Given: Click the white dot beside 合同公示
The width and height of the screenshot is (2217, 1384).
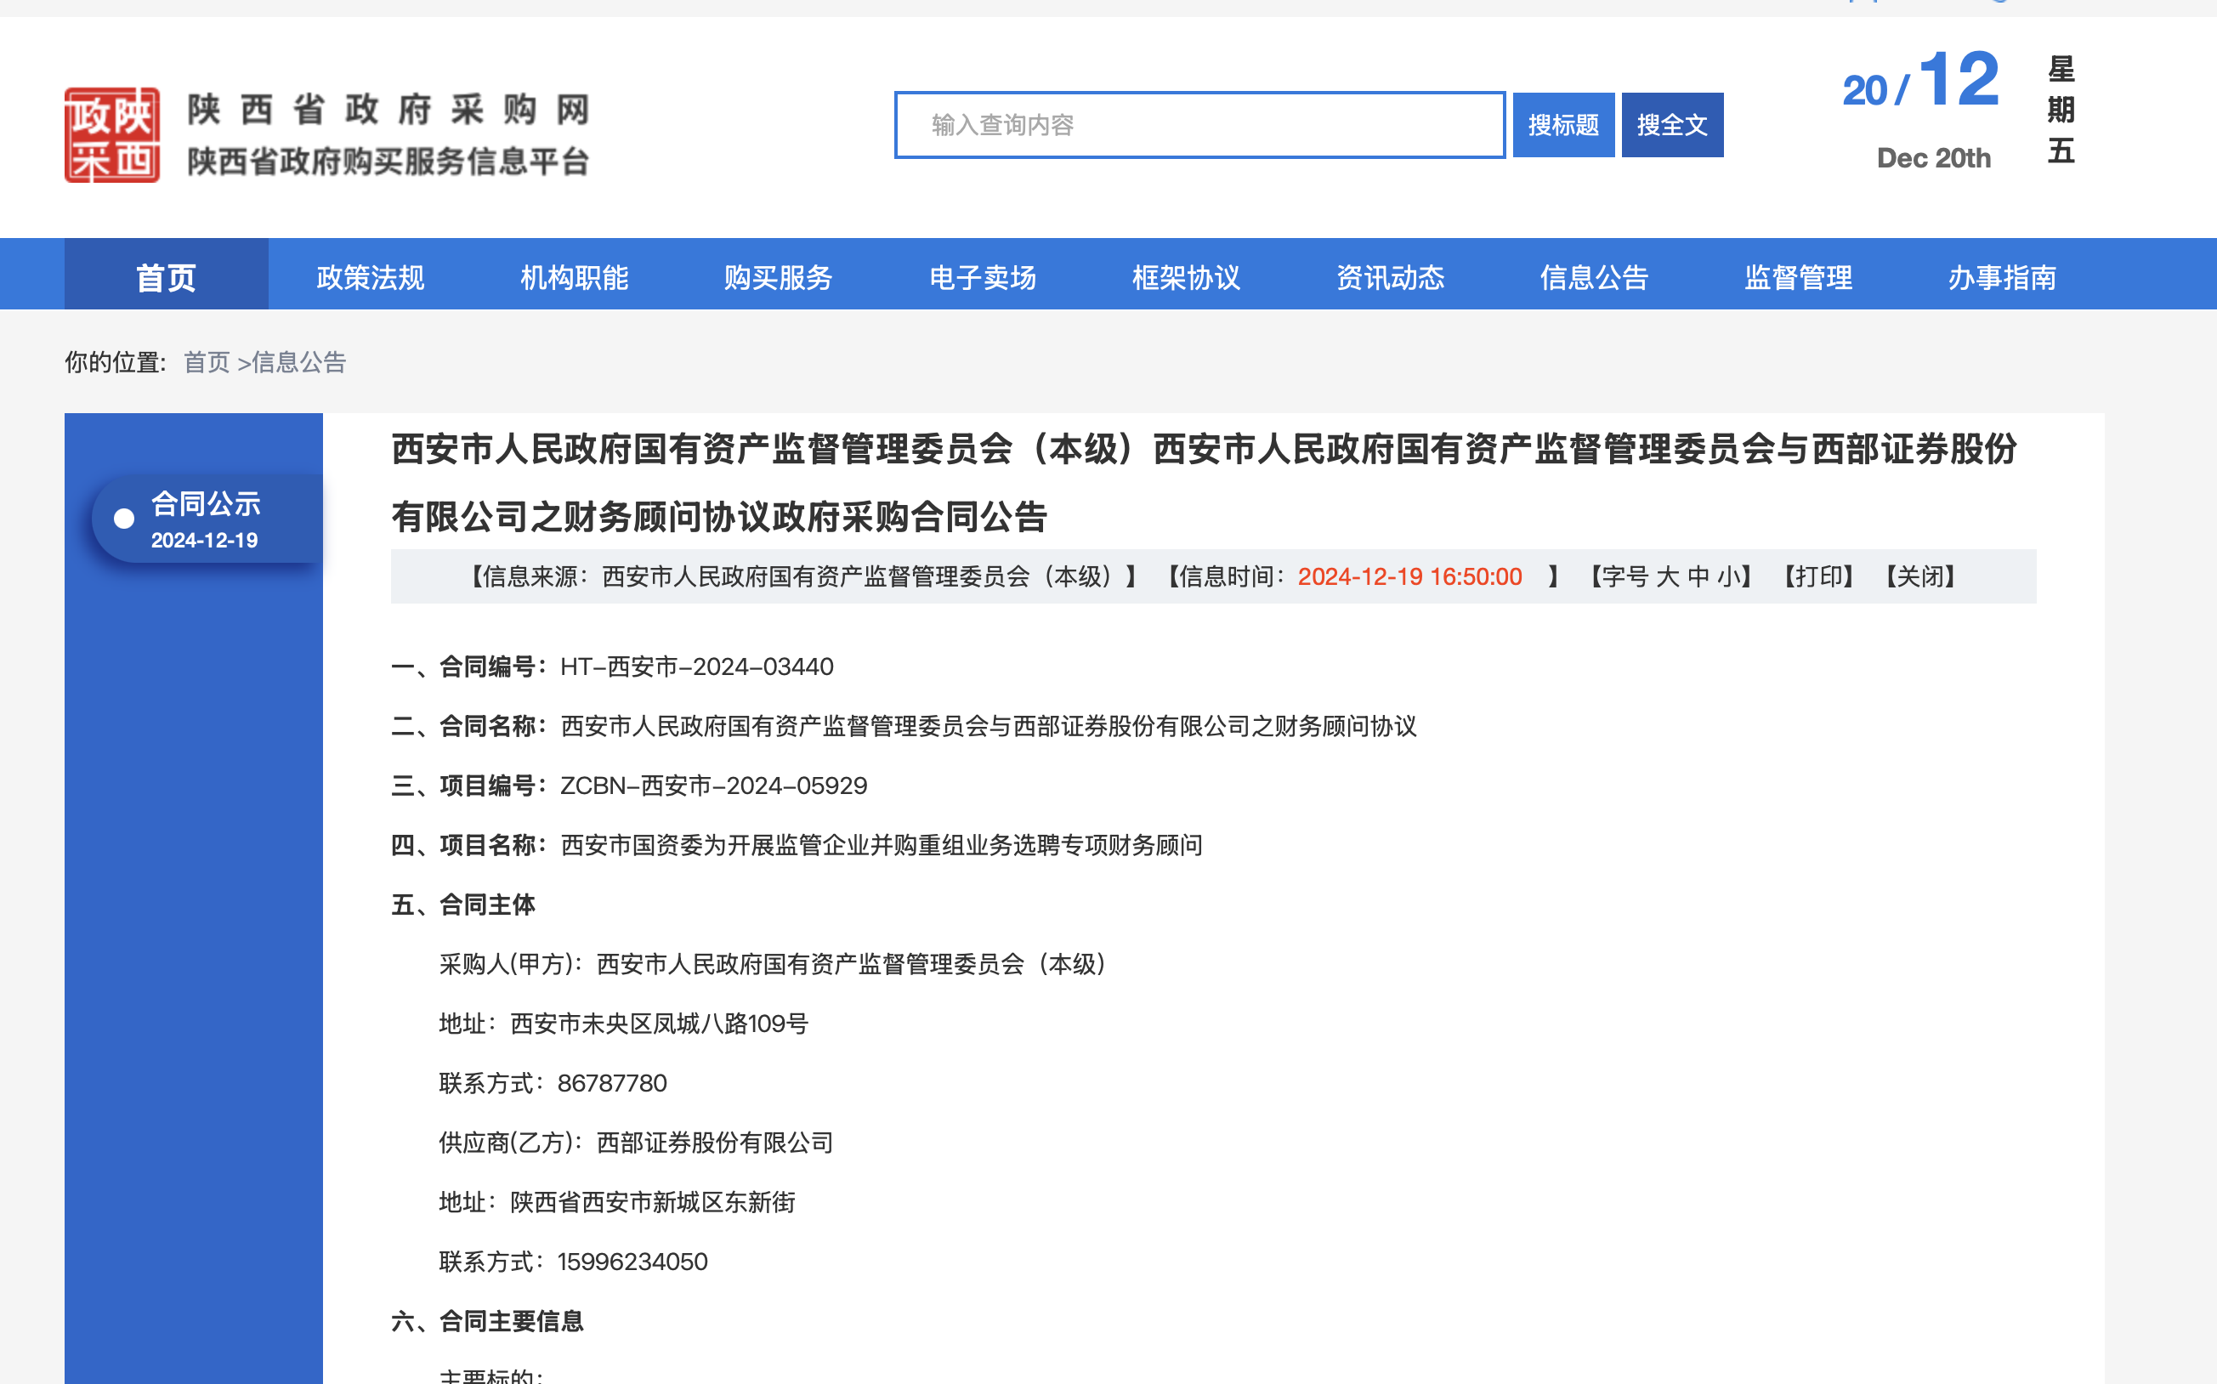Looking at the screenshot, I should point(123,519).
